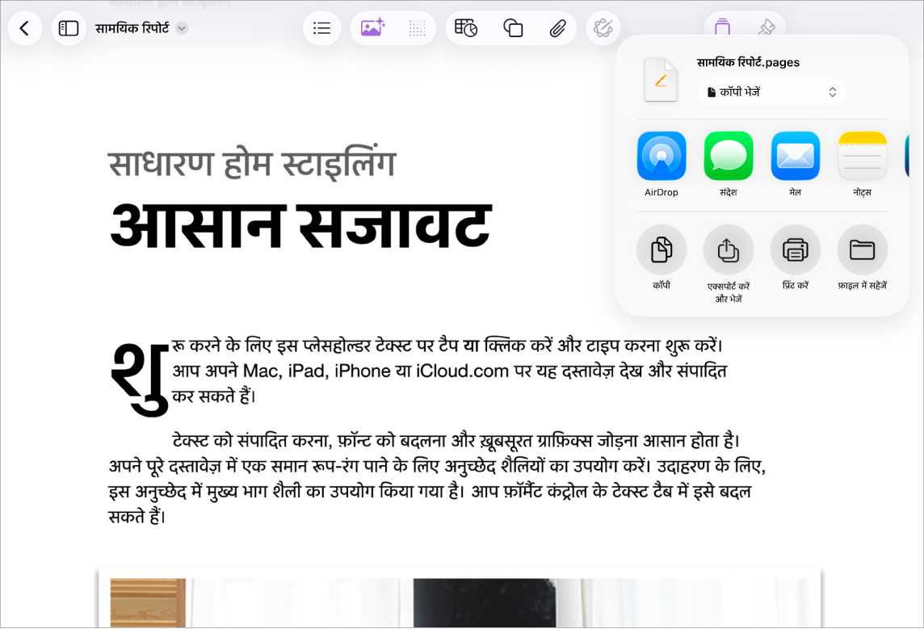
Task: Click the paperclip attachment icon
Action: click(557, 28)
